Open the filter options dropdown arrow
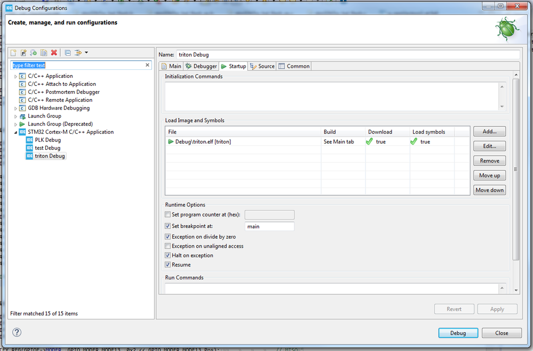The width and height of the screenshot is (533, 351). pos(86,53)
